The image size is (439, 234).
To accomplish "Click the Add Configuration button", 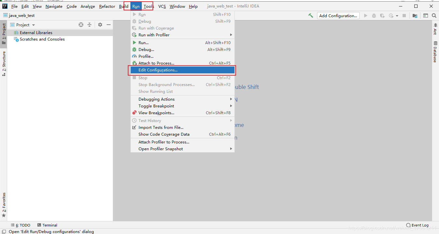I will (338, 16).
